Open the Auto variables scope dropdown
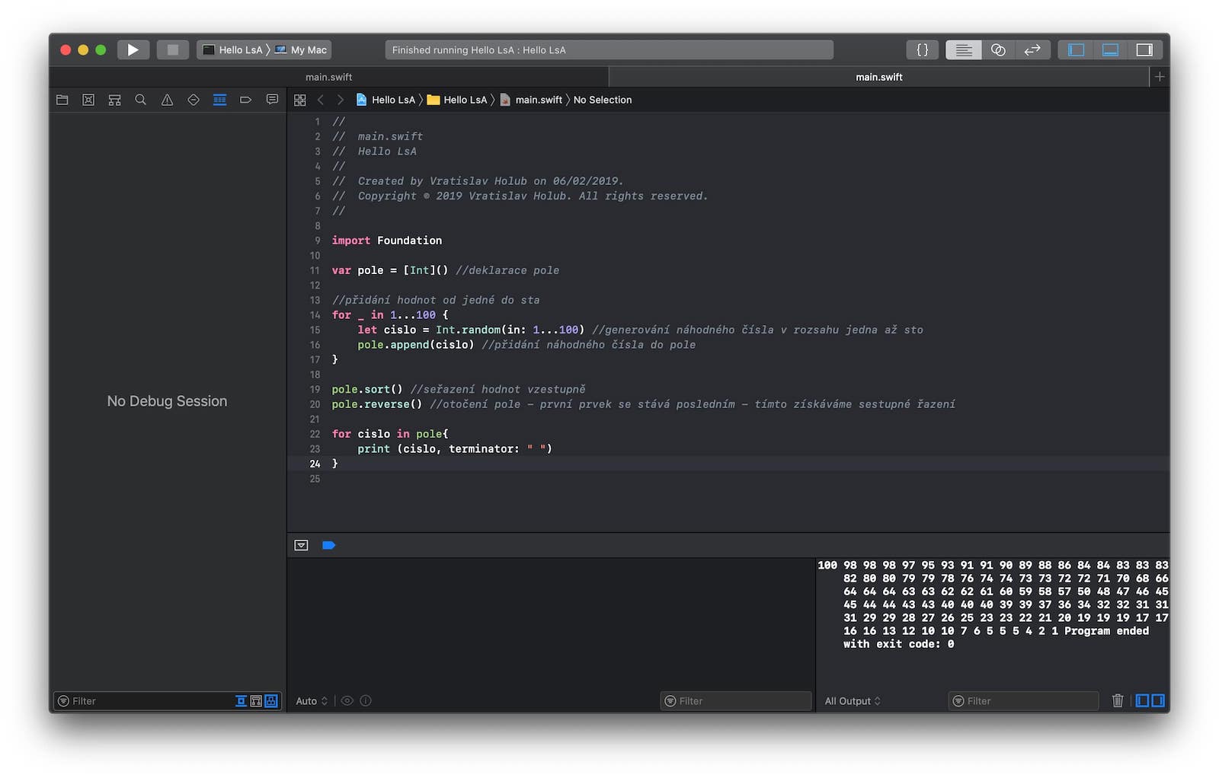Image resolution: width=1219 pixels, height=778 pixels. pos(312,701)
